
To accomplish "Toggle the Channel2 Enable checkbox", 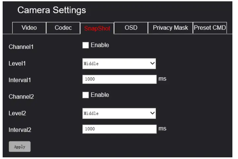I will [x=86, y=95].
